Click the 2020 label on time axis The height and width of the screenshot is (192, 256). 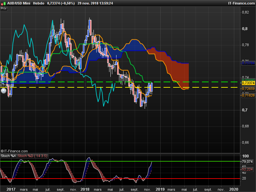(234, 189)
